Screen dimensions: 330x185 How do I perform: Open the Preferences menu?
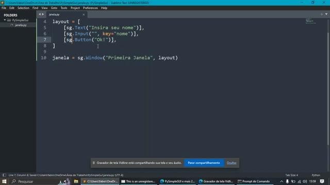pos(90,8)
